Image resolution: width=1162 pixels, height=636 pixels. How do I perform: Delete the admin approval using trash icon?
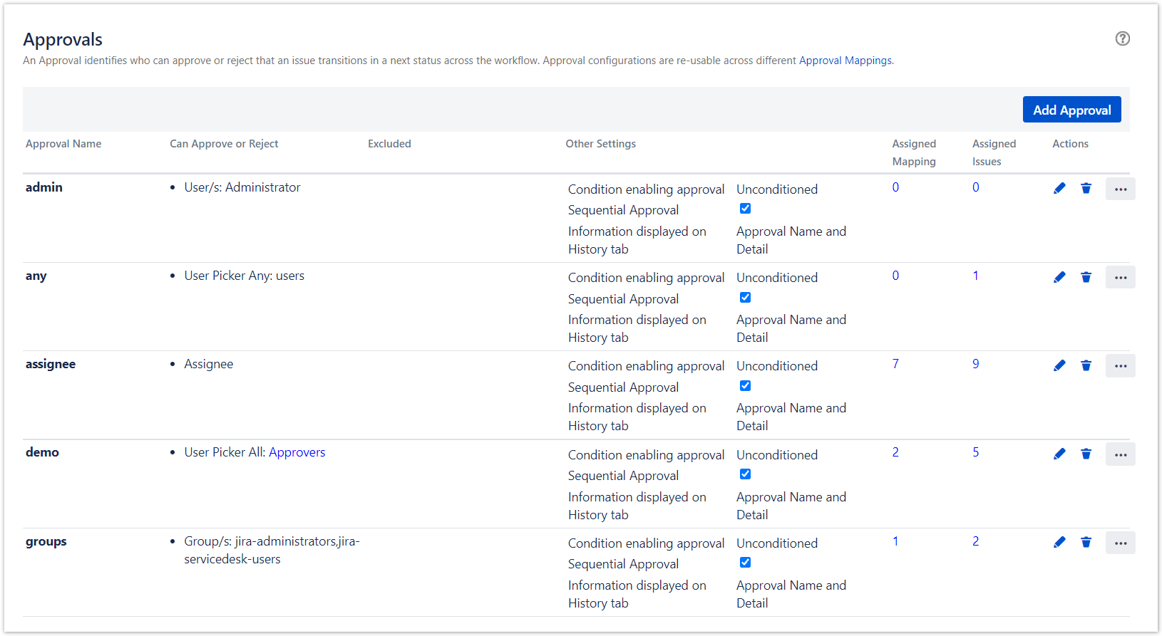pyautogui.click(x=1086, y=188)
